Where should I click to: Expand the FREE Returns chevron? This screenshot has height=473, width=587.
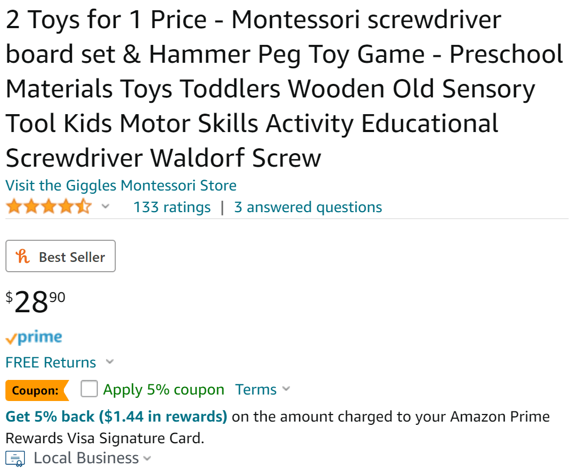coord(110,362)
